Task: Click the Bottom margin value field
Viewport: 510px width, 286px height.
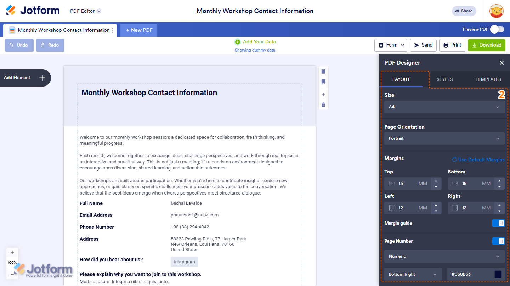Action: click(x=471, y=184)
